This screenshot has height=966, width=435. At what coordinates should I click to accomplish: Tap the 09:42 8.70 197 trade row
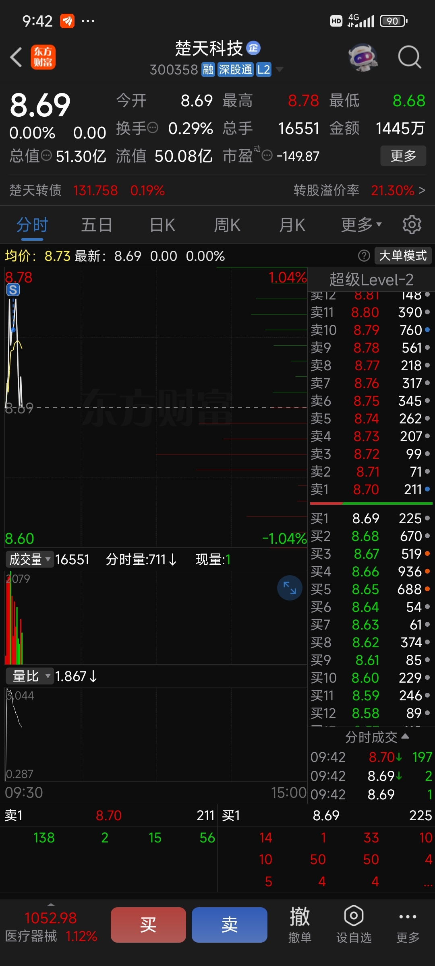[371, 757]
